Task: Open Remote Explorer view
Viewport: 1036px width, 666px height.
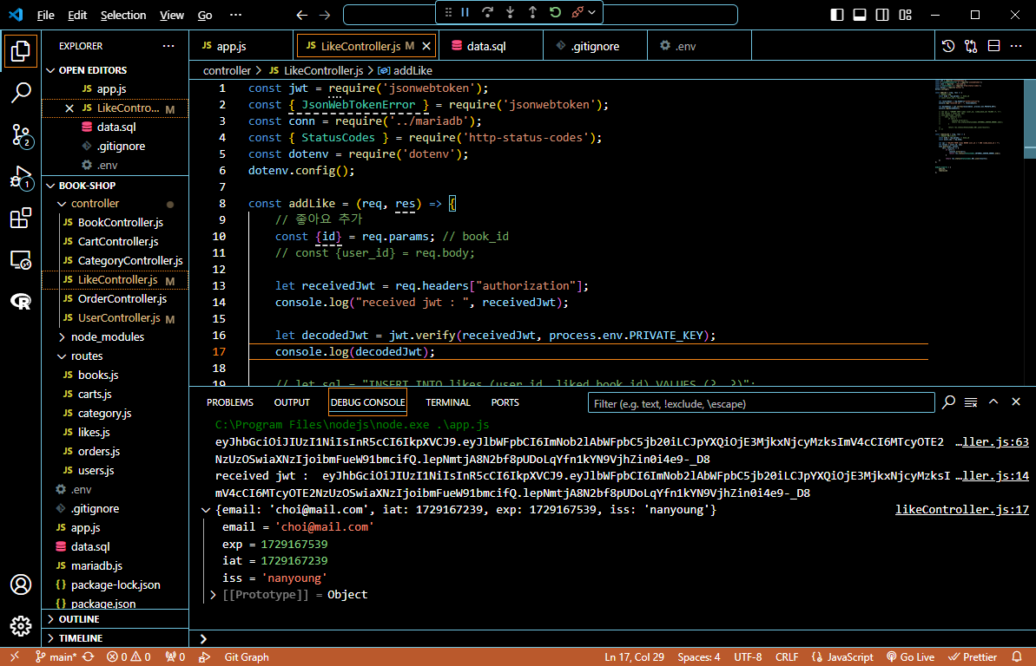Action: 21,260
